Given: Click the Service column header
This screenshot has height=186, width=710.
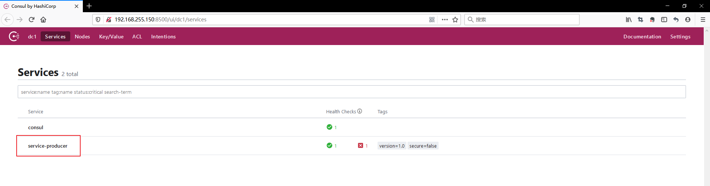Looking at the screenshot, I should pos(35,111).
